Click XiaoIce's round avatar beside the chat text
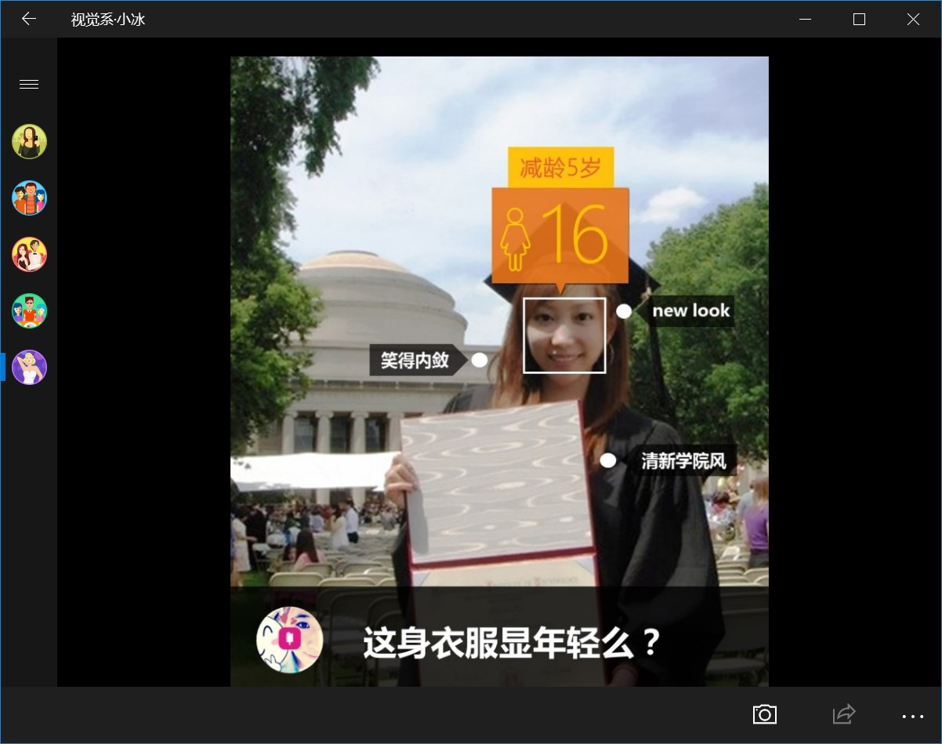The image size is (942, 744). pos(289,640)
